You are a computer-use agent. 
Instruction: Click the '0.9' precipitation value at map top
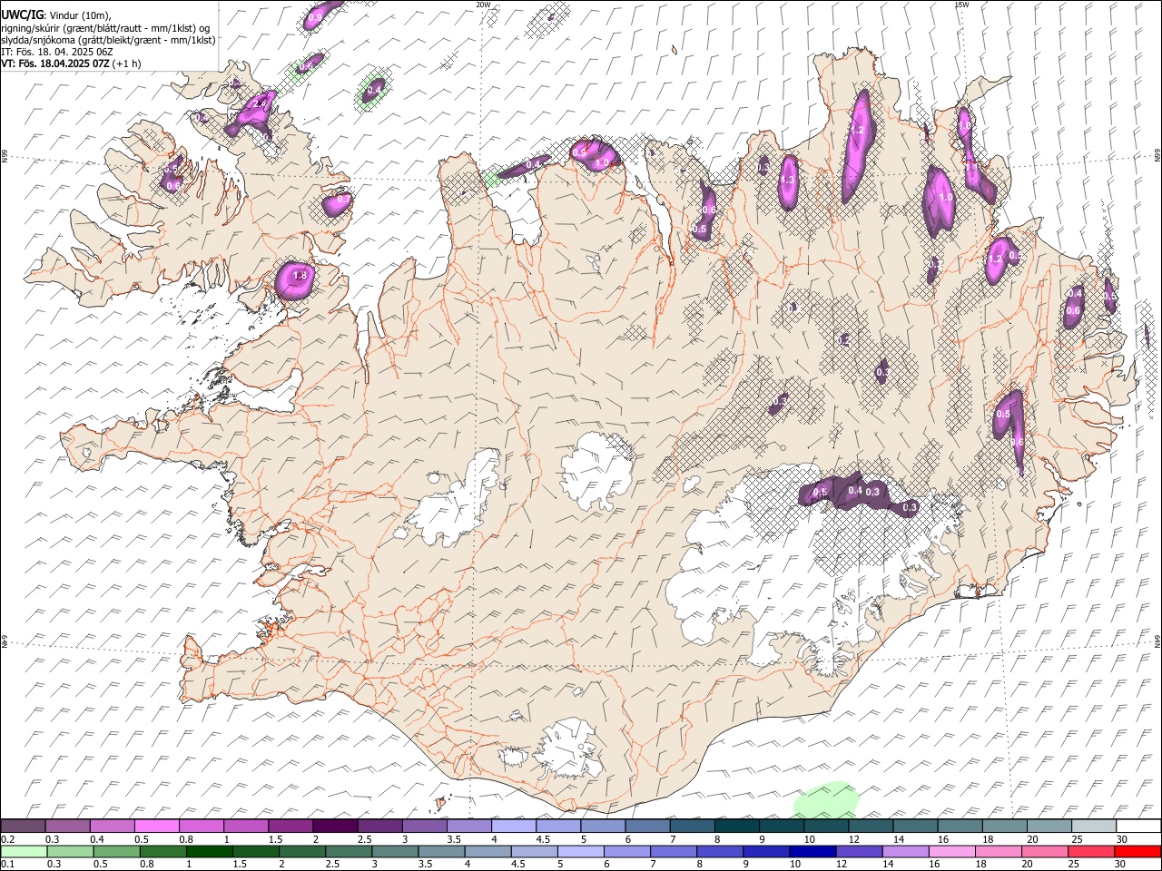tap(316, 17)
